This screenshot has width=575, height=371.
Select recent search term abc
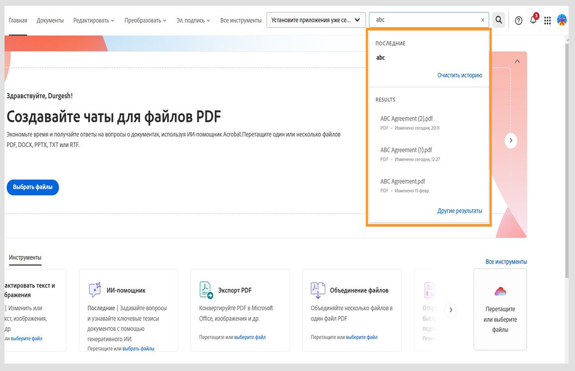381,58
